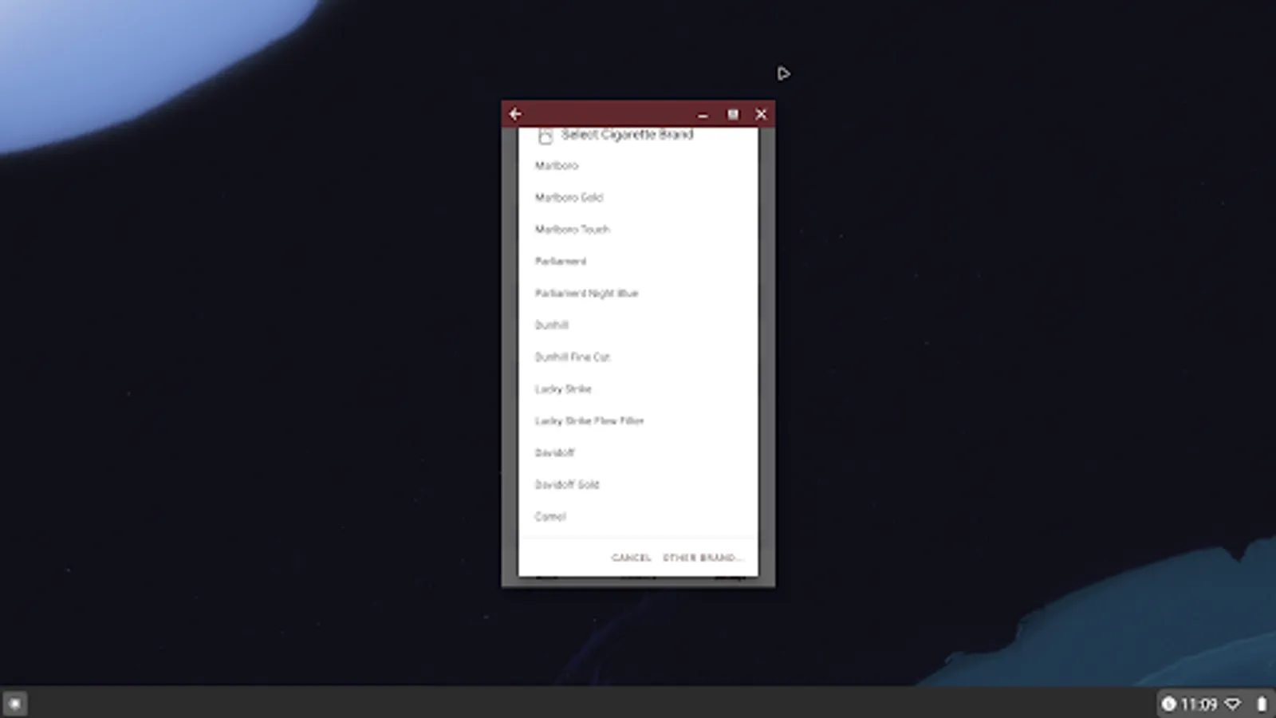The width and height of the screenshot is (1276, 718).
Task: Select Marlboro brand
Action: point(638,165)
